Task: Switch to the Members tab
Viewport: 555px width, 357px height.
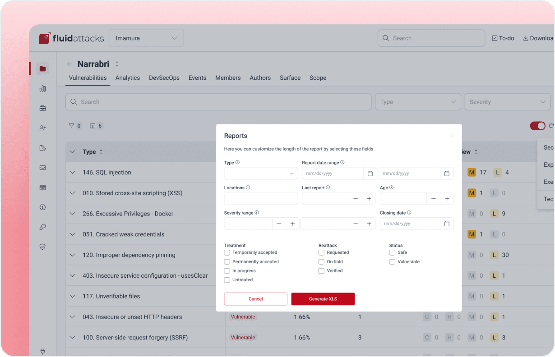Action: (228, 78)
